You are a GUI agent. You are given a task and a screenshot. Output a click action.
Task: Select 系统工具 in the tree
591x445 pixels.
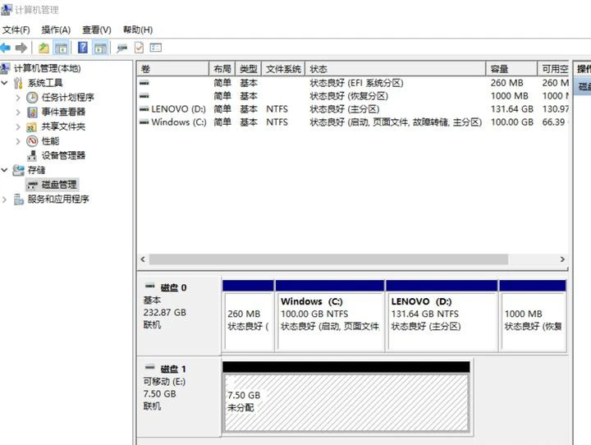click(x=45, y=83)
